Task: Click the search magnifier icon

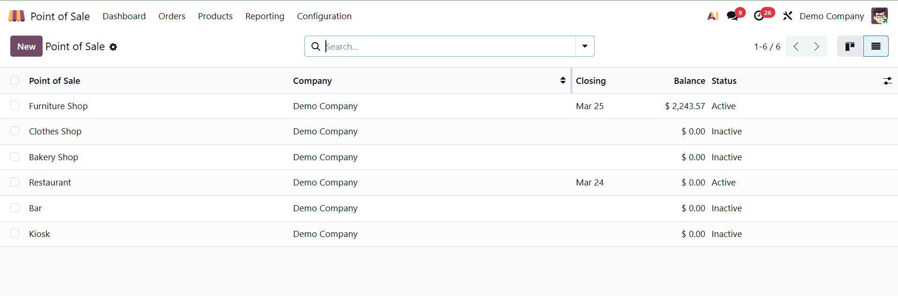Action: pos(316,46)
